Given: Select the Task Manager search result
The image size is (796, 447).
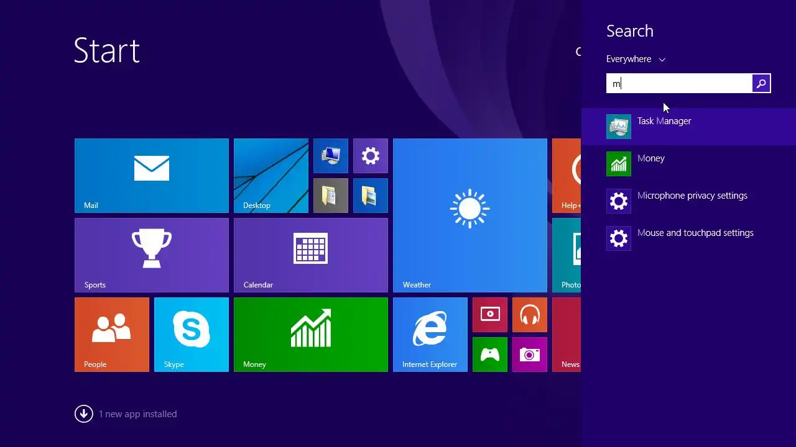Looking at the screenshot, I should click(688, 127).
